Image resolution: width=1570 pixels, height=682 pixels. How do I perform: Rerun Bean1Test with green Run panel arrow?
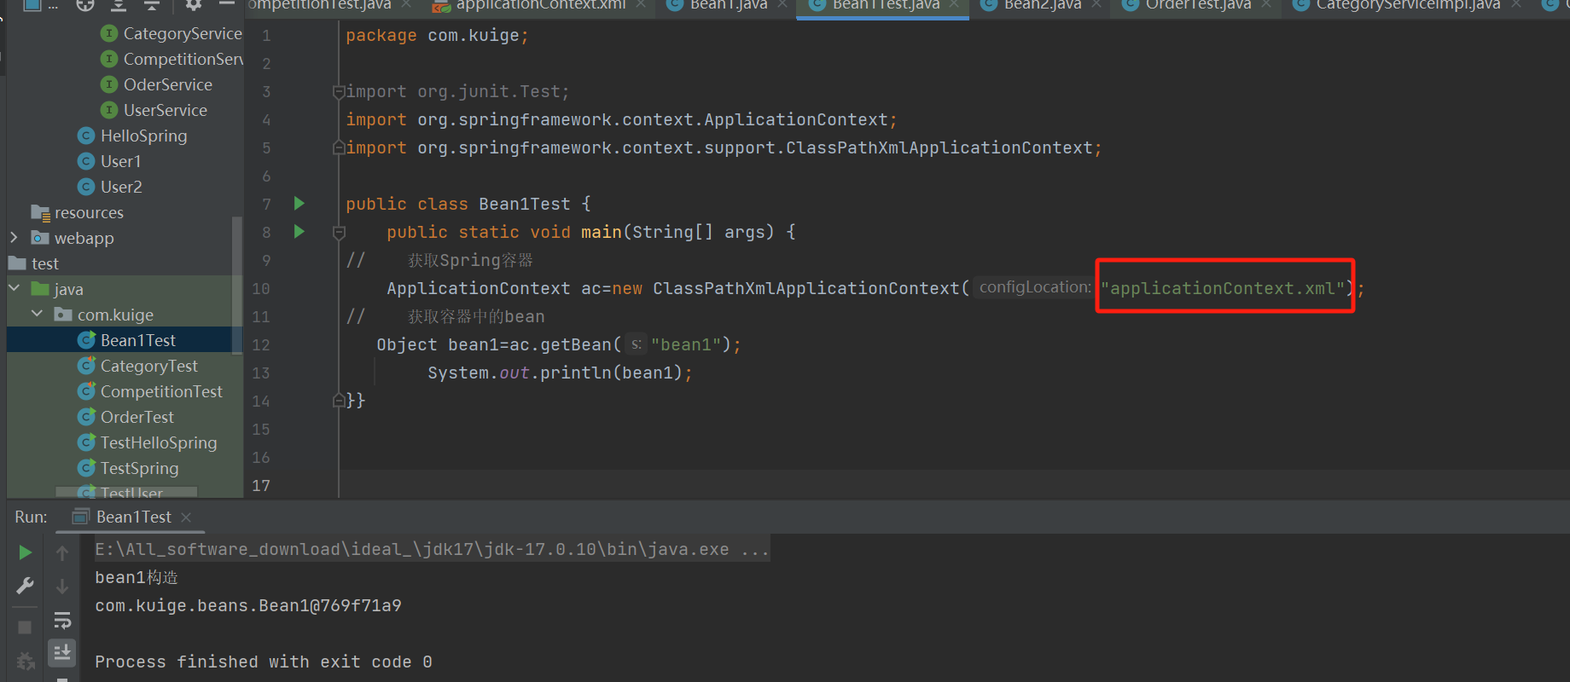pyautogui.click(x=25, y=552)
